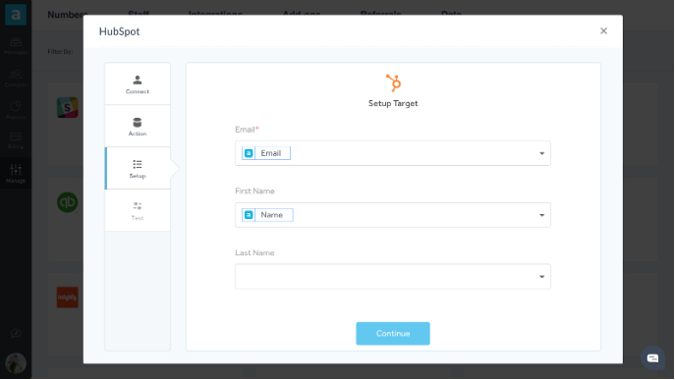Screen dimensions: 675x380
Task: Expand the First Name dropdown arrow
Action: [541, 215]
